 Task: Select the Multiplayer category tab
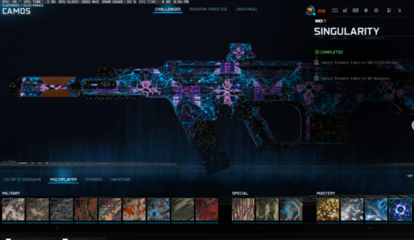(x=64, y=179)
